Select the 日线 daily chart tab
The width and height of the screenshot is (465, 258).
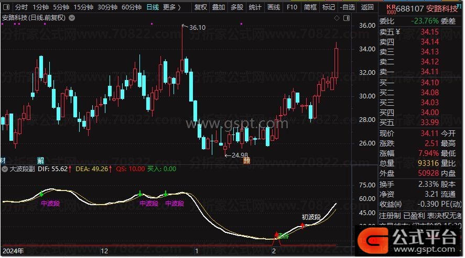[153, 7]
